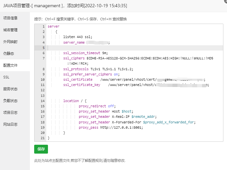Open the 项目信息 tab

click(11, 18)
